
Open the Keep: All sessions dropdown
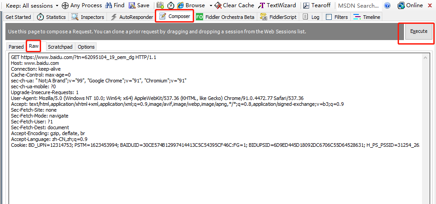pos(32,5)
